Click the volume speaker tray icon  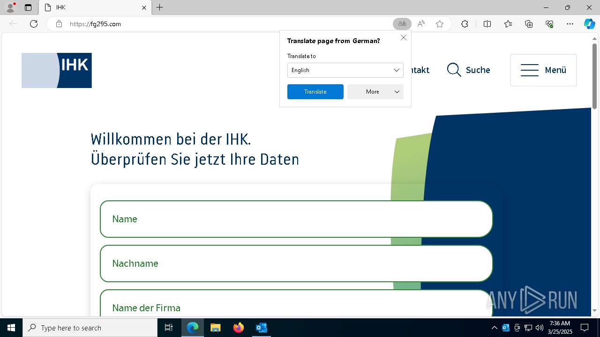[540, 328]
